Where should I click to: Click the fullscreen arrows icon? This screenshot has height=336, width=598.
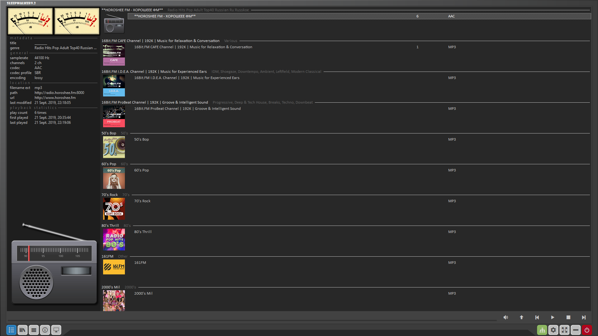(564, 330)
